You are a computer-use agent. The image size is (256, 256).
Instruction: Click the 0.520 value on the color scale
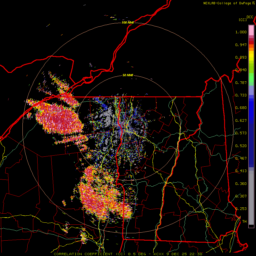(x=241, y=146)
